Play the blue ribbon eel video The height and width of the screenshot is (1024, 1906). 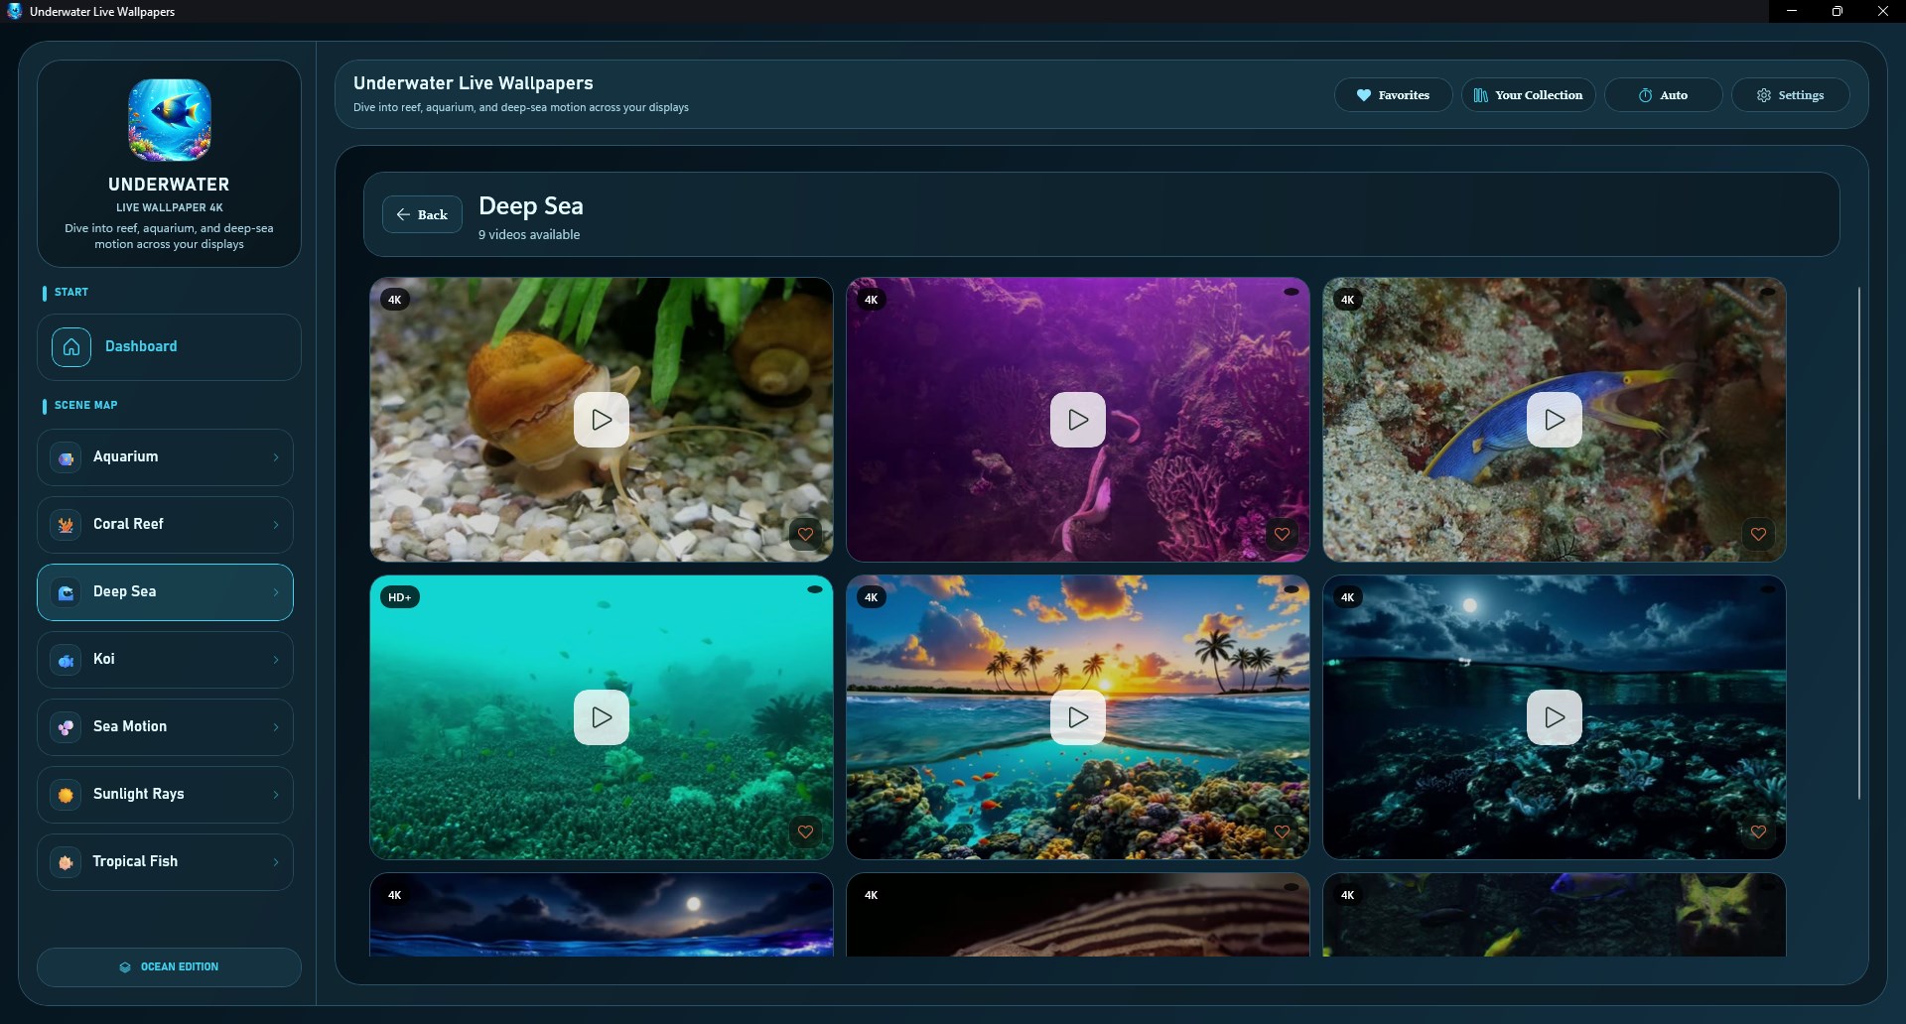pos(1555,420)
